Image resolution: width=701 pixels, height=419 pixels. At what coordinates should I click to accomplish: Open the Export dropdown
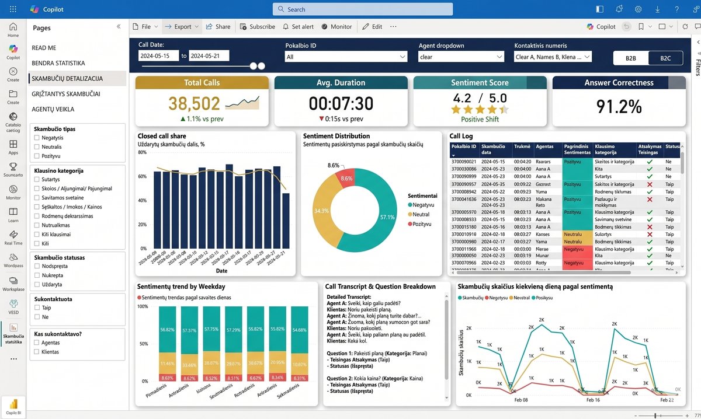(x=182, y=26)
